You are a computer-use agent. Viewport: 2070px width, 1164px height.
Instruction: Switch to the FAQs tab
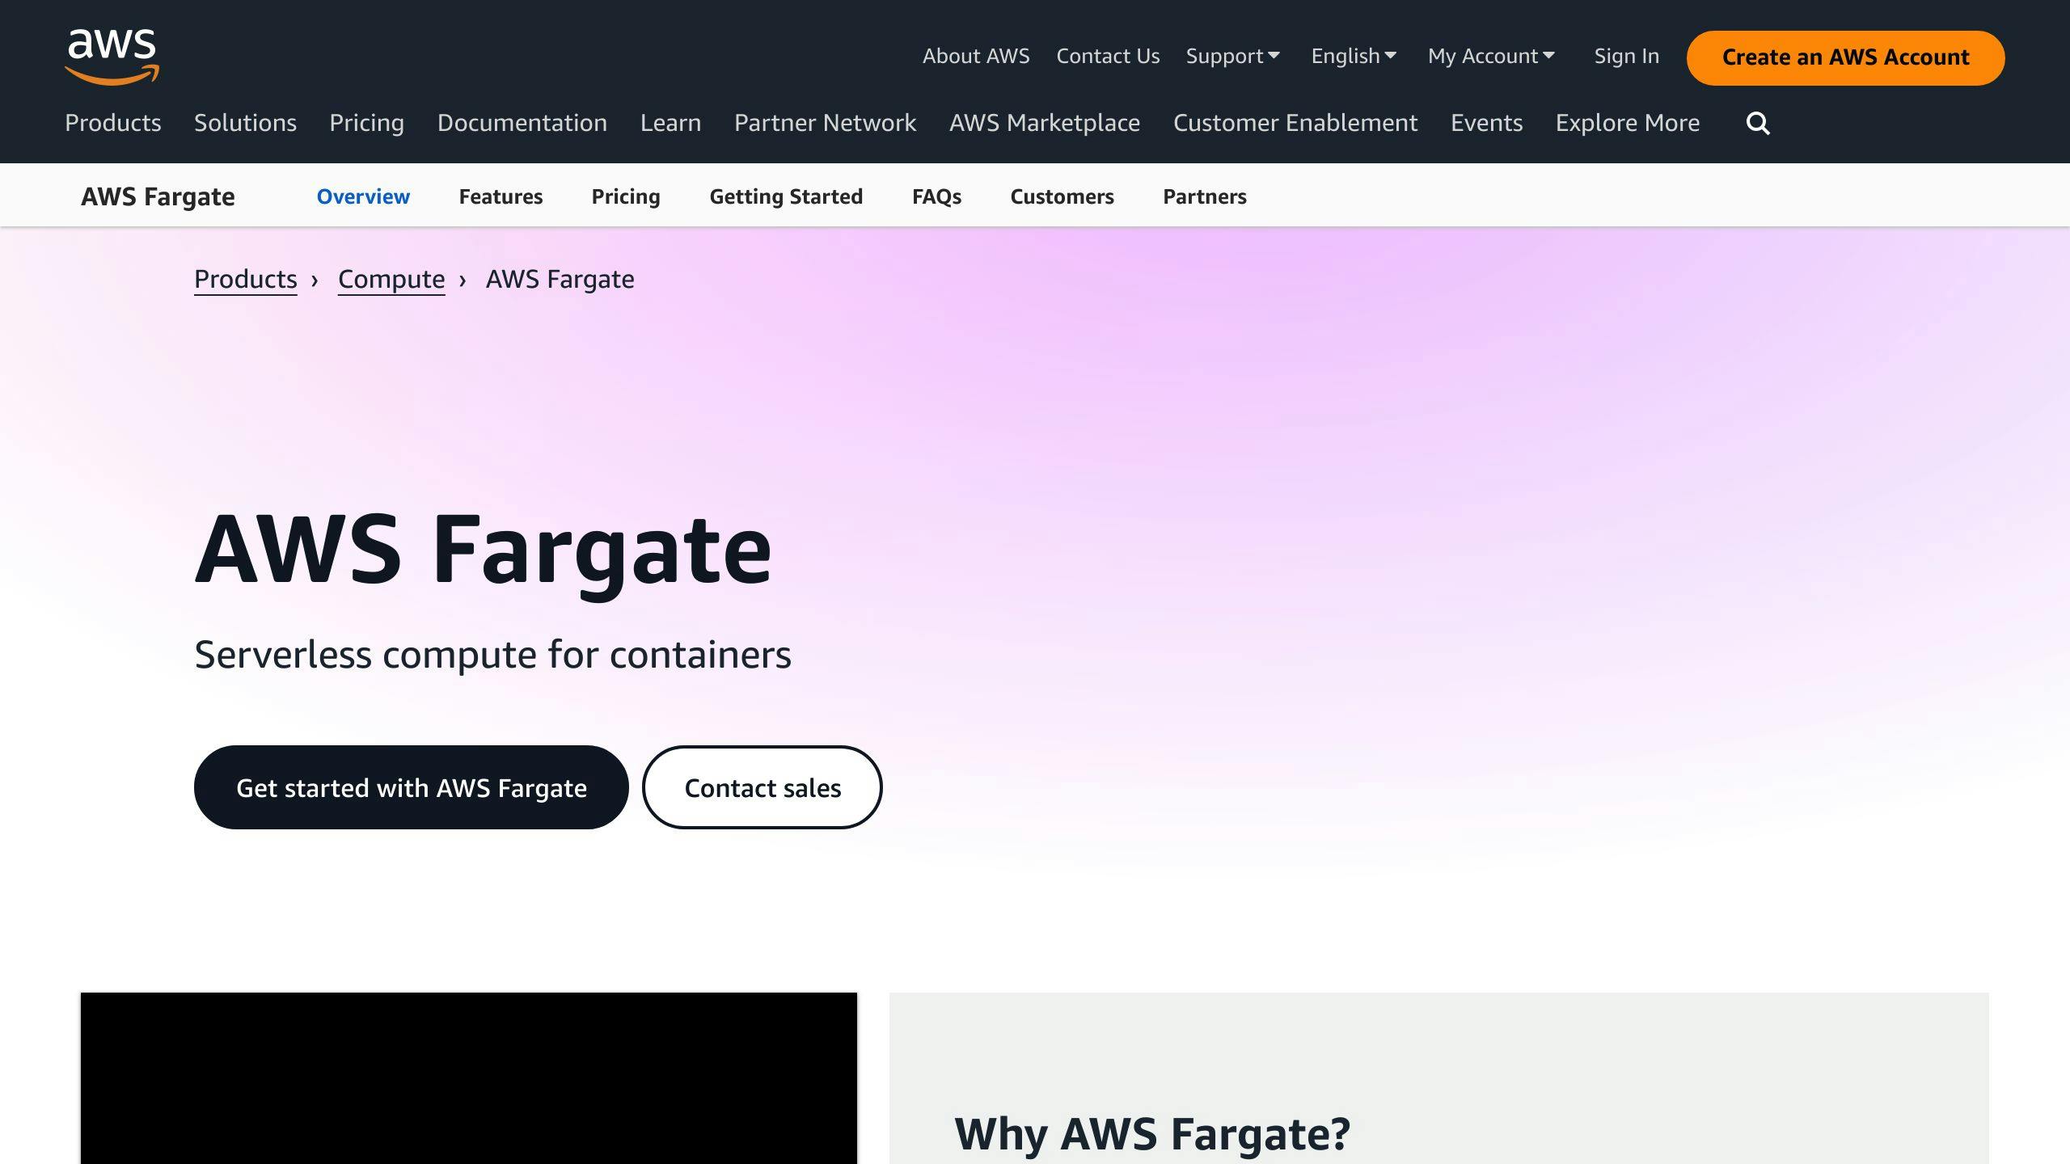936,196
